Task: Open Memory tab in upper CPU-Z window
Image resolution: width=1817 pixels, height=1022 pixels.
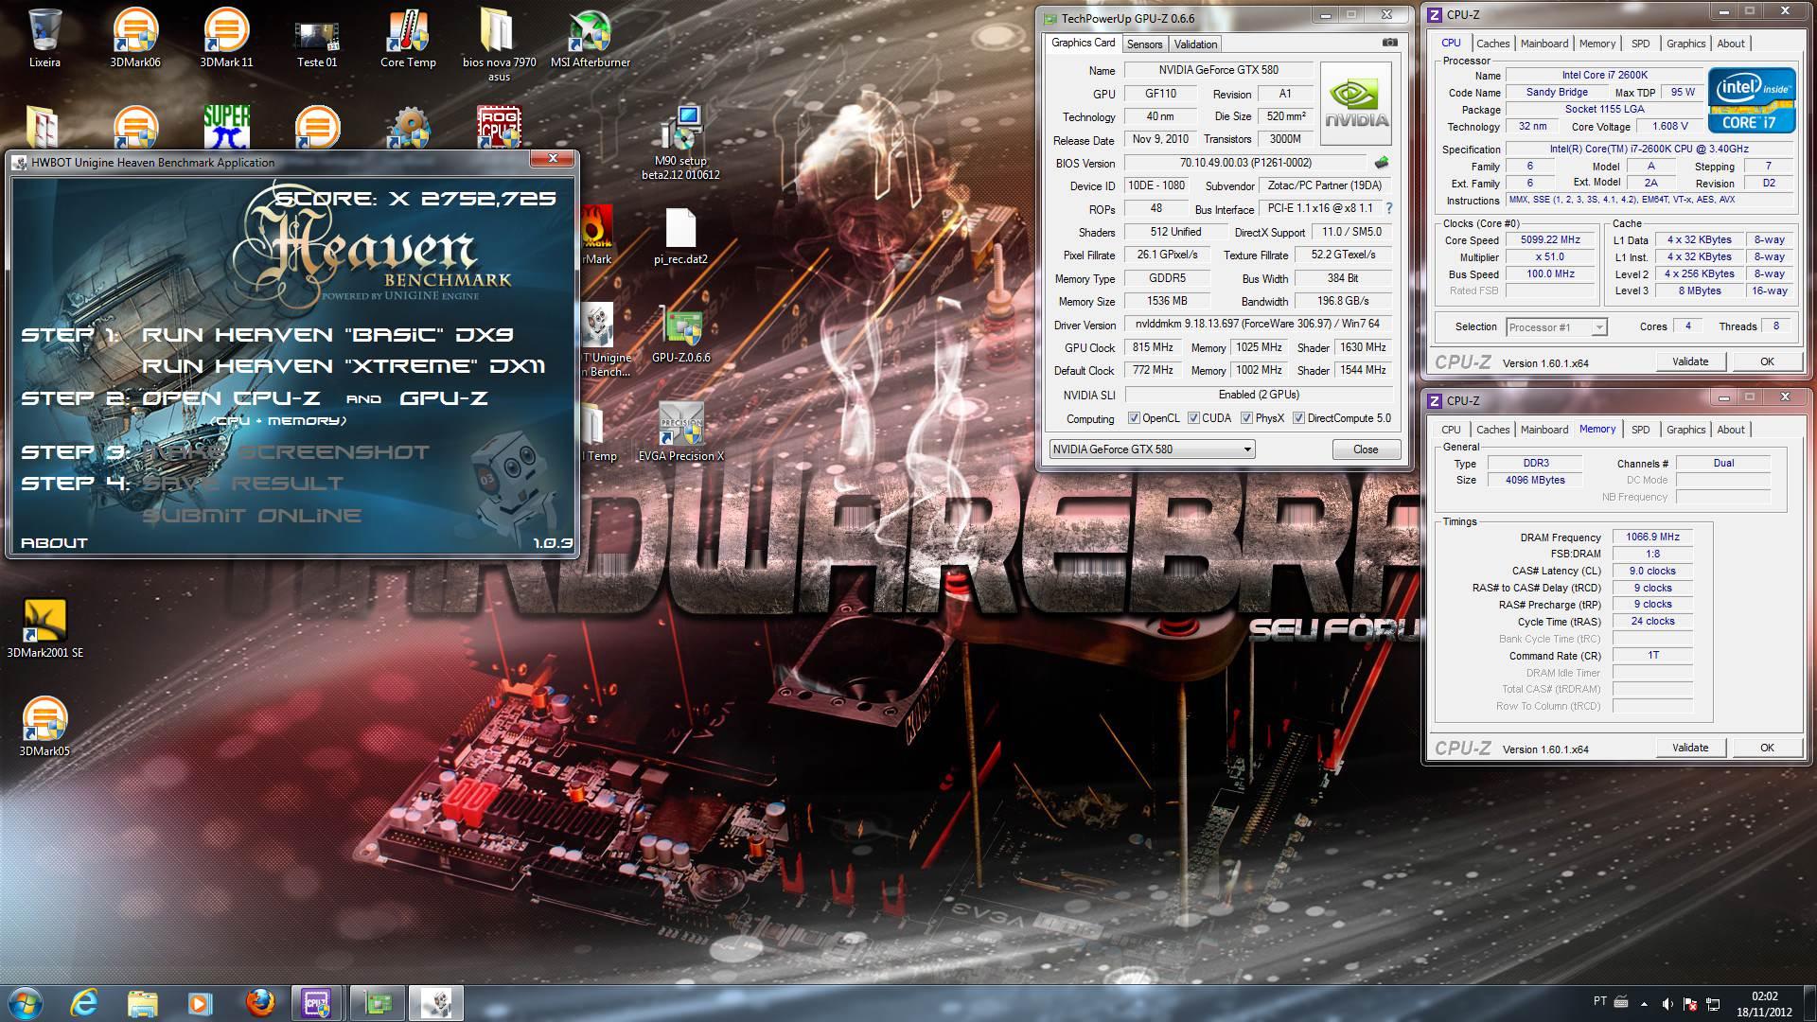Action: coord(1596,44)
